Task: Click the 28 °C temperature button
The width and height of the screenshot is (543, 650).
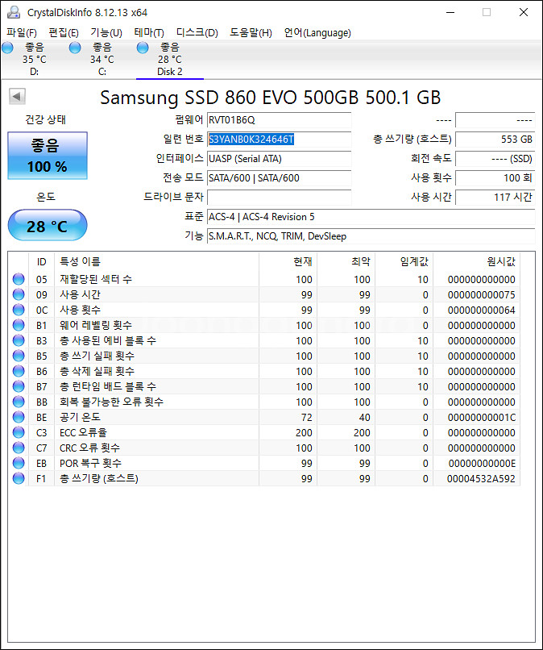Action: [48, 226]
